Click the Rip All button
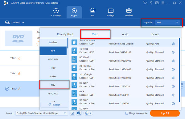The height and width of the screenshot is (119, 185). point(165,113)
